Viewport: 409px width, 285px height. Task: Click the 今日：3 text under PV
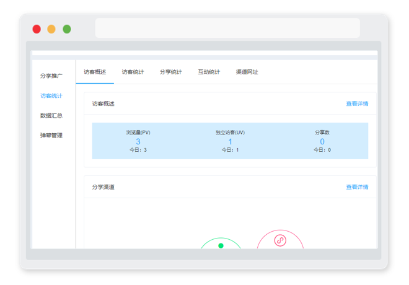[x=138, y=150]
